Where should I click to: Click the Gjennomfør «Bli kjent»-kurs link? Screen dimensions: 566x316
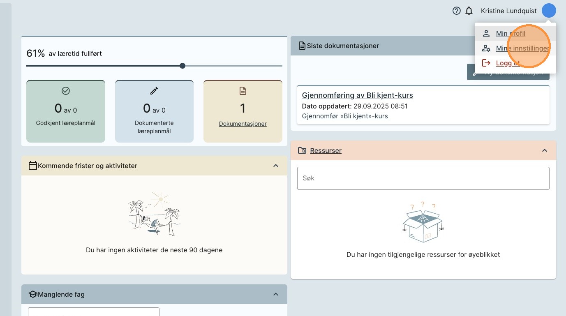click(344, 116)
